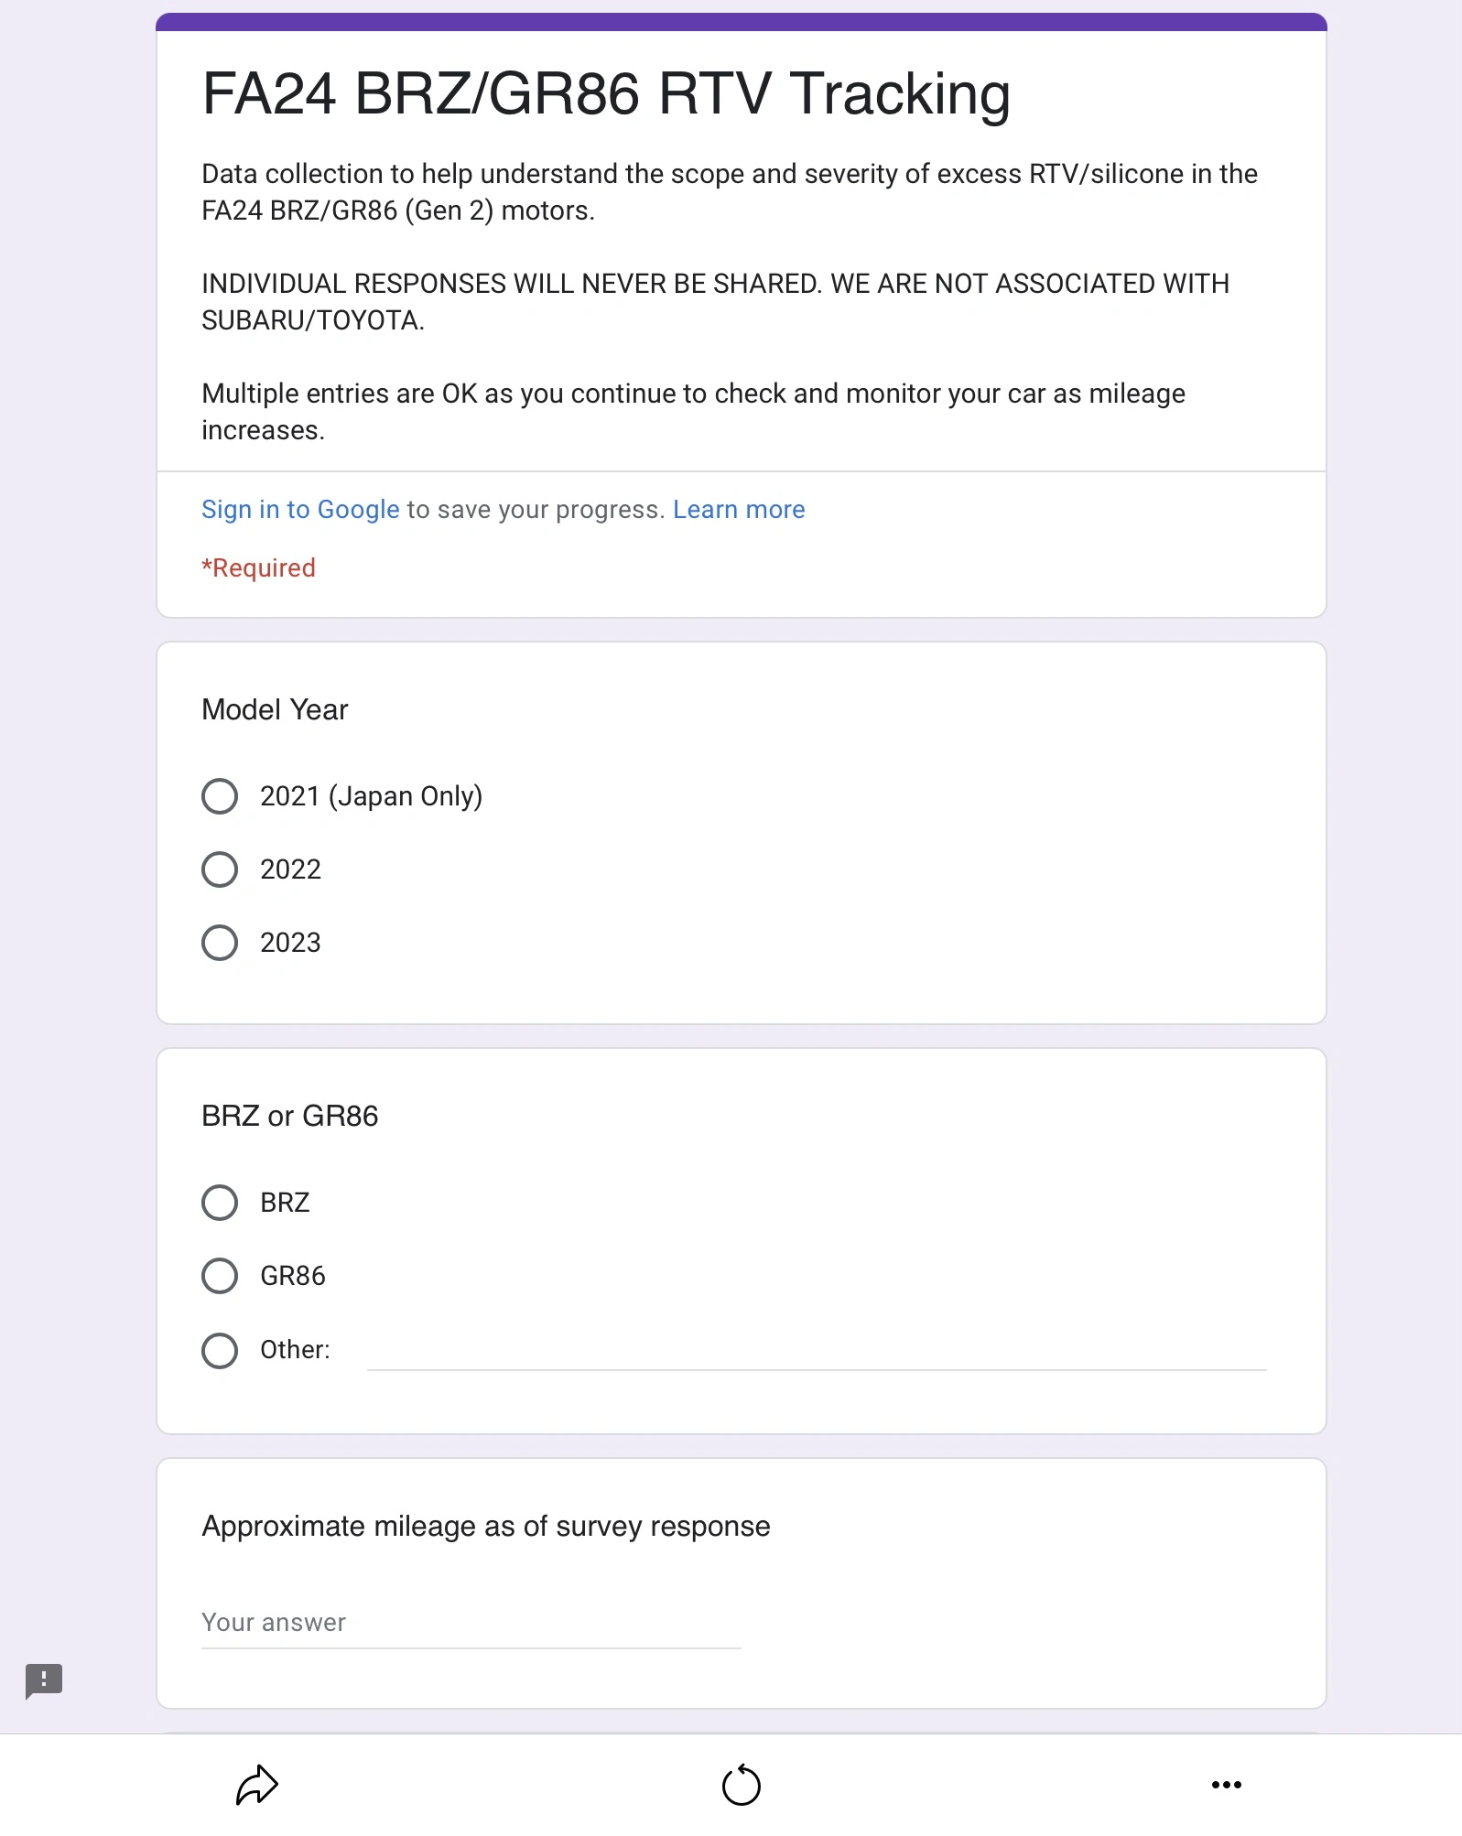Image resolution: width=1462 pixels, height=1836 pixels.
Task: Select the 2022 model year option
Action: [x=220, y=869]
